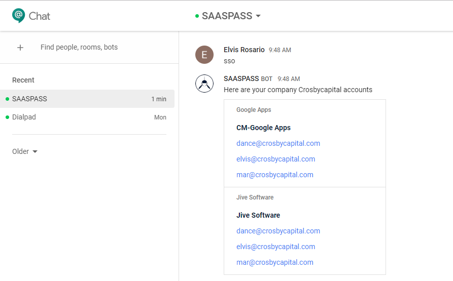Open elvis@crosbycapital.com under Jive Software
The image size is (453, 281).
click(275, 247)
